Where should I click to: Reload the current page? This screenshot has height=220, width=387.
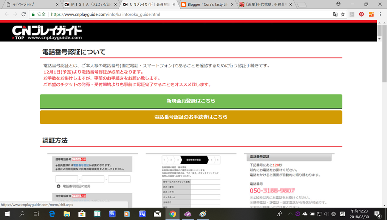point(23,14)
